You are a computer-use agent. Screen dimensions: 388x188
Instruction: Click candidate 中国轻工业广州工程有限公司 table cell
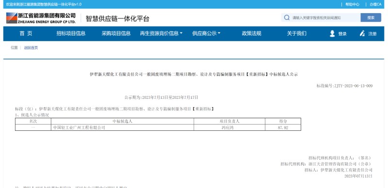(122, 127)
